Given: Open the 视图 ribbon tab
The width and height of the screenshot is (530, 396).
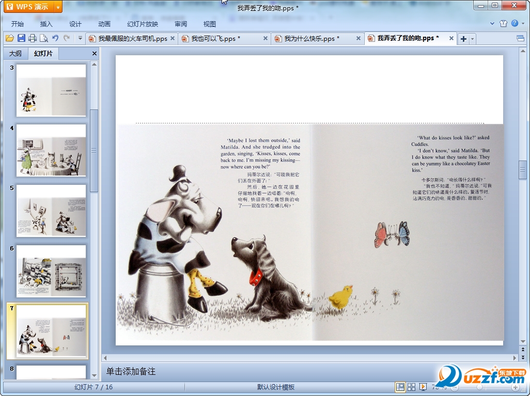Looking at the screenshot, I should [x=210, y=24].
